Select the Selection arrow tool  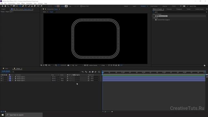3,6
